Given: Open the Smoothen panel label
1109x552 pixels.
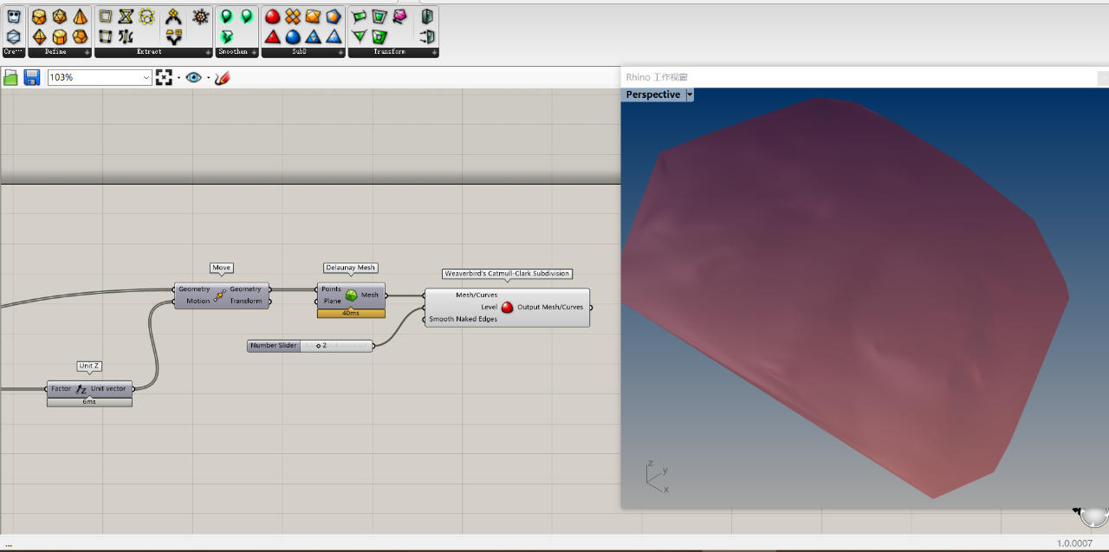Looking at the screenshot, I should click(232, 52).
